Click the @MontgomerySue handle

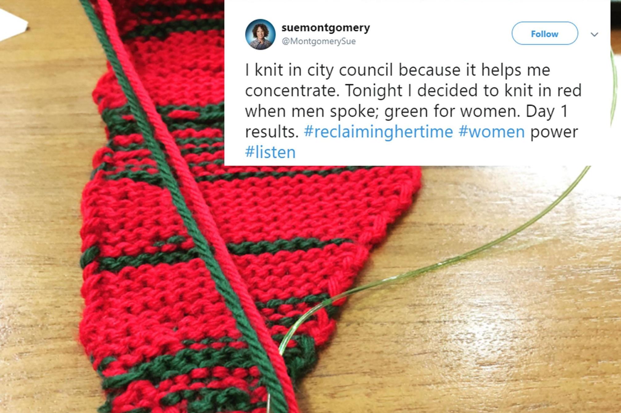pyautogui.click(x=319, y=41)
